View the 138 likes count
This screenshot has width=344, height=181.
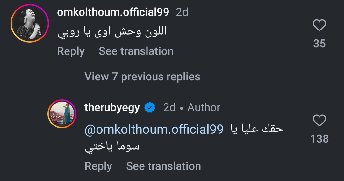pyautogui.click(x=319, y=139)
